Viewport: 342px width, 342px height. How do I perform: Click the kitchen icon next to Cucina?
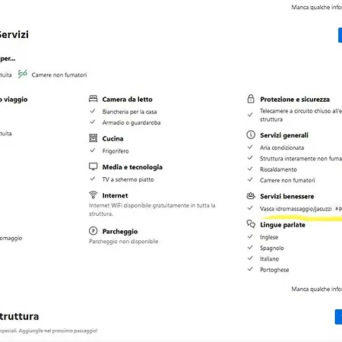93,138
